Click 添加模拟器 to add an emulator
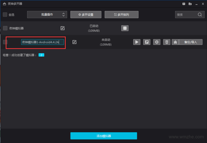Viewport: 207px width, 143px height. tap(103, 136)
